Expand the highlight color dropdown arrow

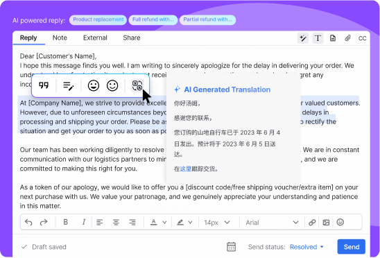pyautogui.click(x=190, y=223)
